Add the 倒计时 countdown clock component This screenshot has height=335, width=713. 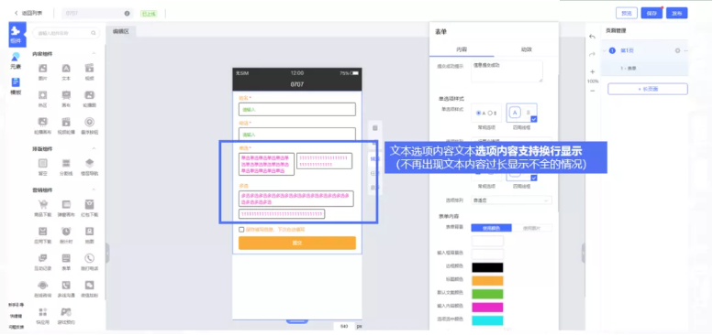(66, 234)
